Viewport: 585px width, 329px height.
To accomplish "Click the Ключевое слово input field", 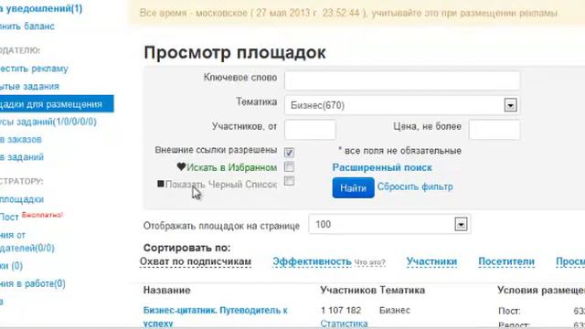I will [402, 80].
